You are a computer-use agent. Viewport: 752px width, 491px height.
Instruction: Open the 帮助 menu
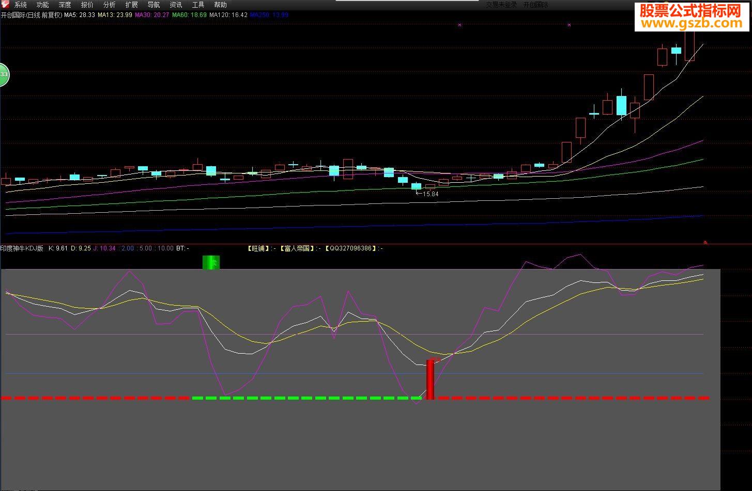pyautogui.click(x=221, y=5)
